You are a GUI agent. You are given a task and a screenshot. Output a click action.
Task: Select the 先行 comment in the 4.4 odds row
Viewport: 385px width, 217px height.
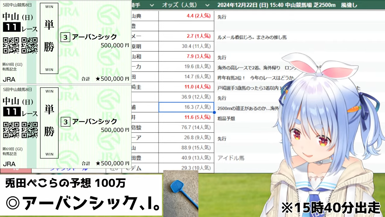(x=222, y=17)
